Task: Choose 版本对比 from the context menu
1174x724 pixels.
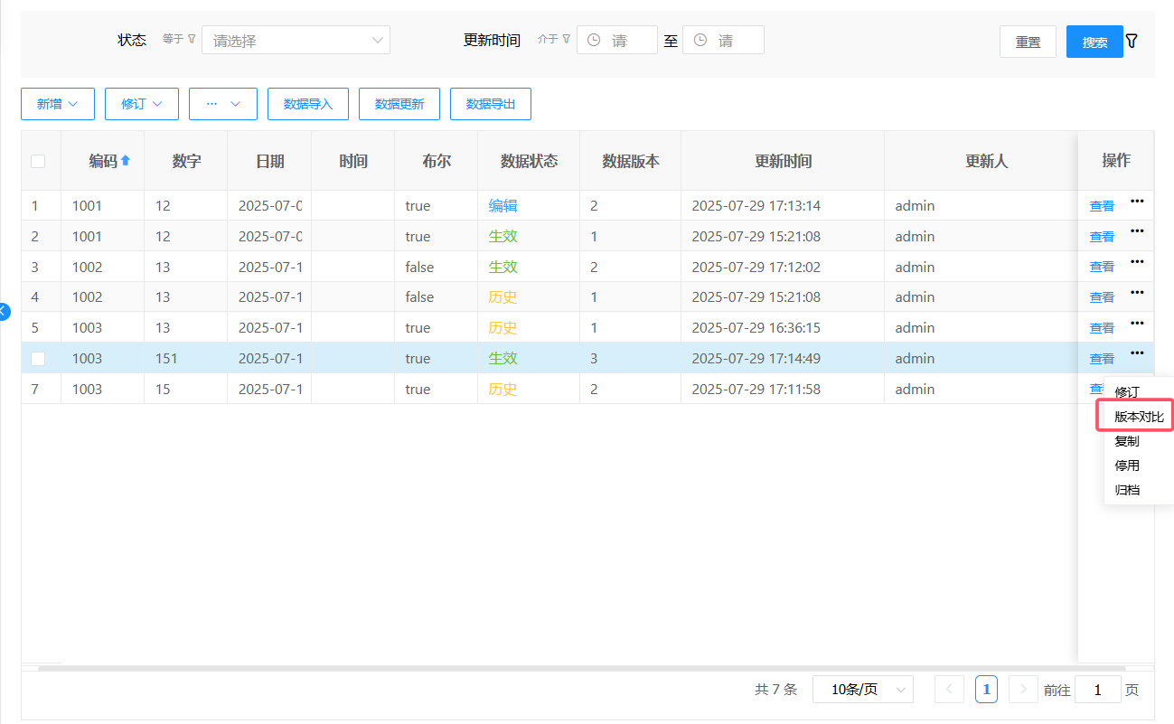Action: tap(1139, 417)
